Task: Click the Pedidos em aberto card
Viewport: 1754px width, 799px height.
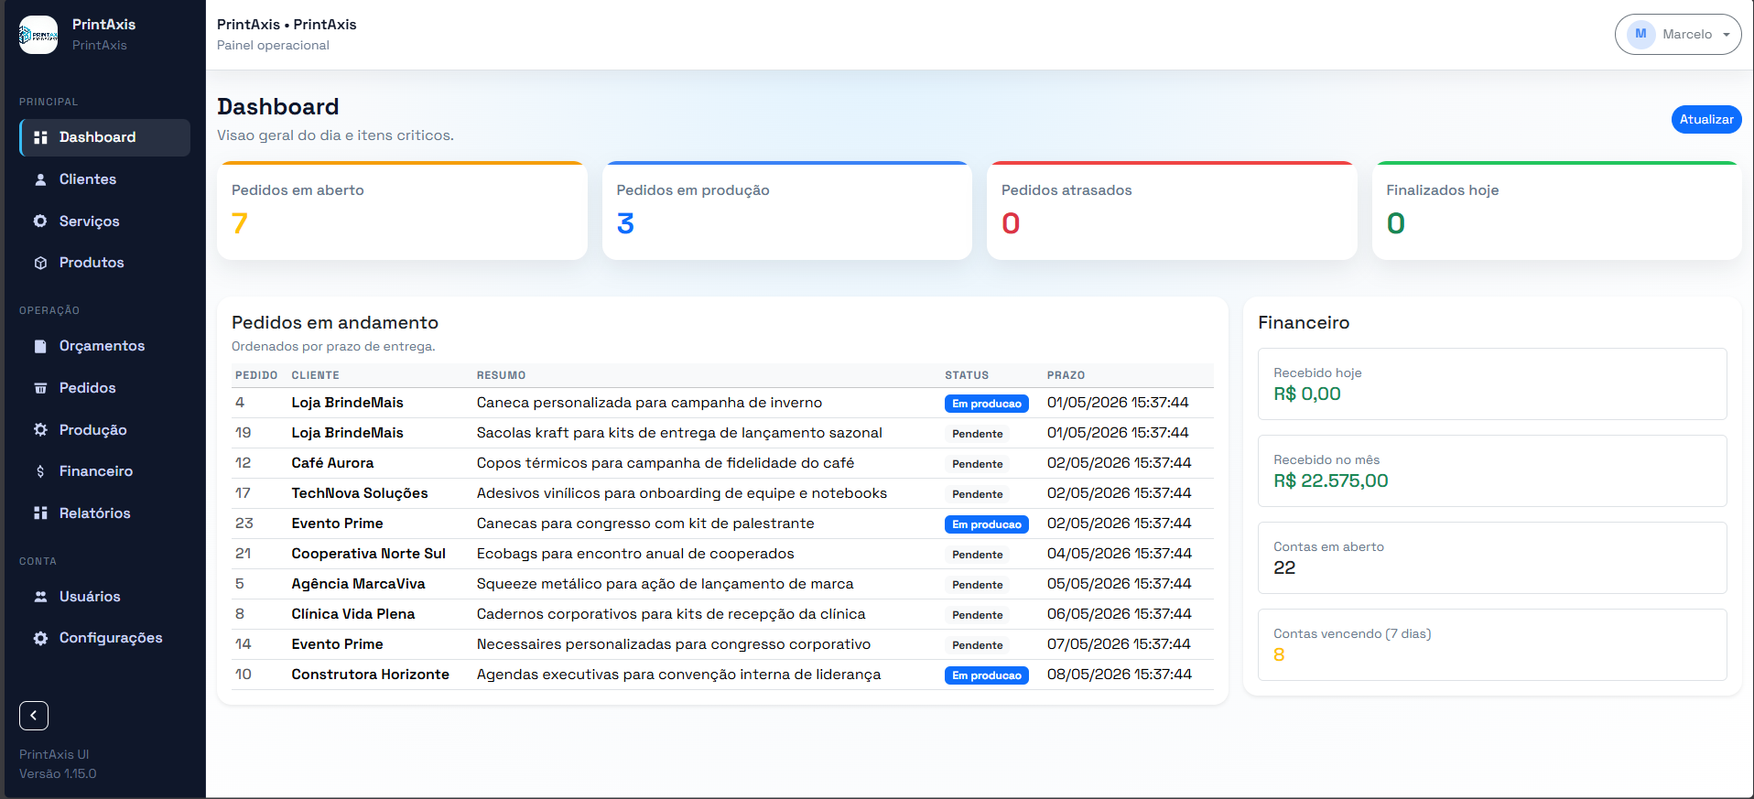Action: pos(402,211)
